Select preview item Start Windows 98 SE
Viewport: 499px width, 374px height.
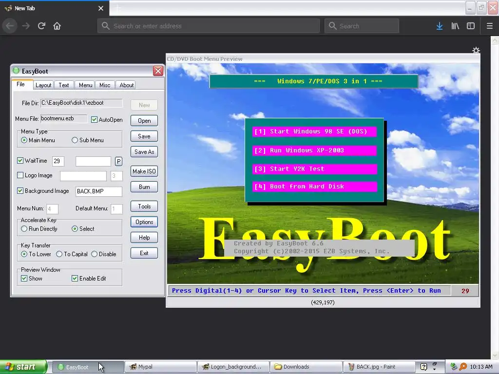point(314,131)
